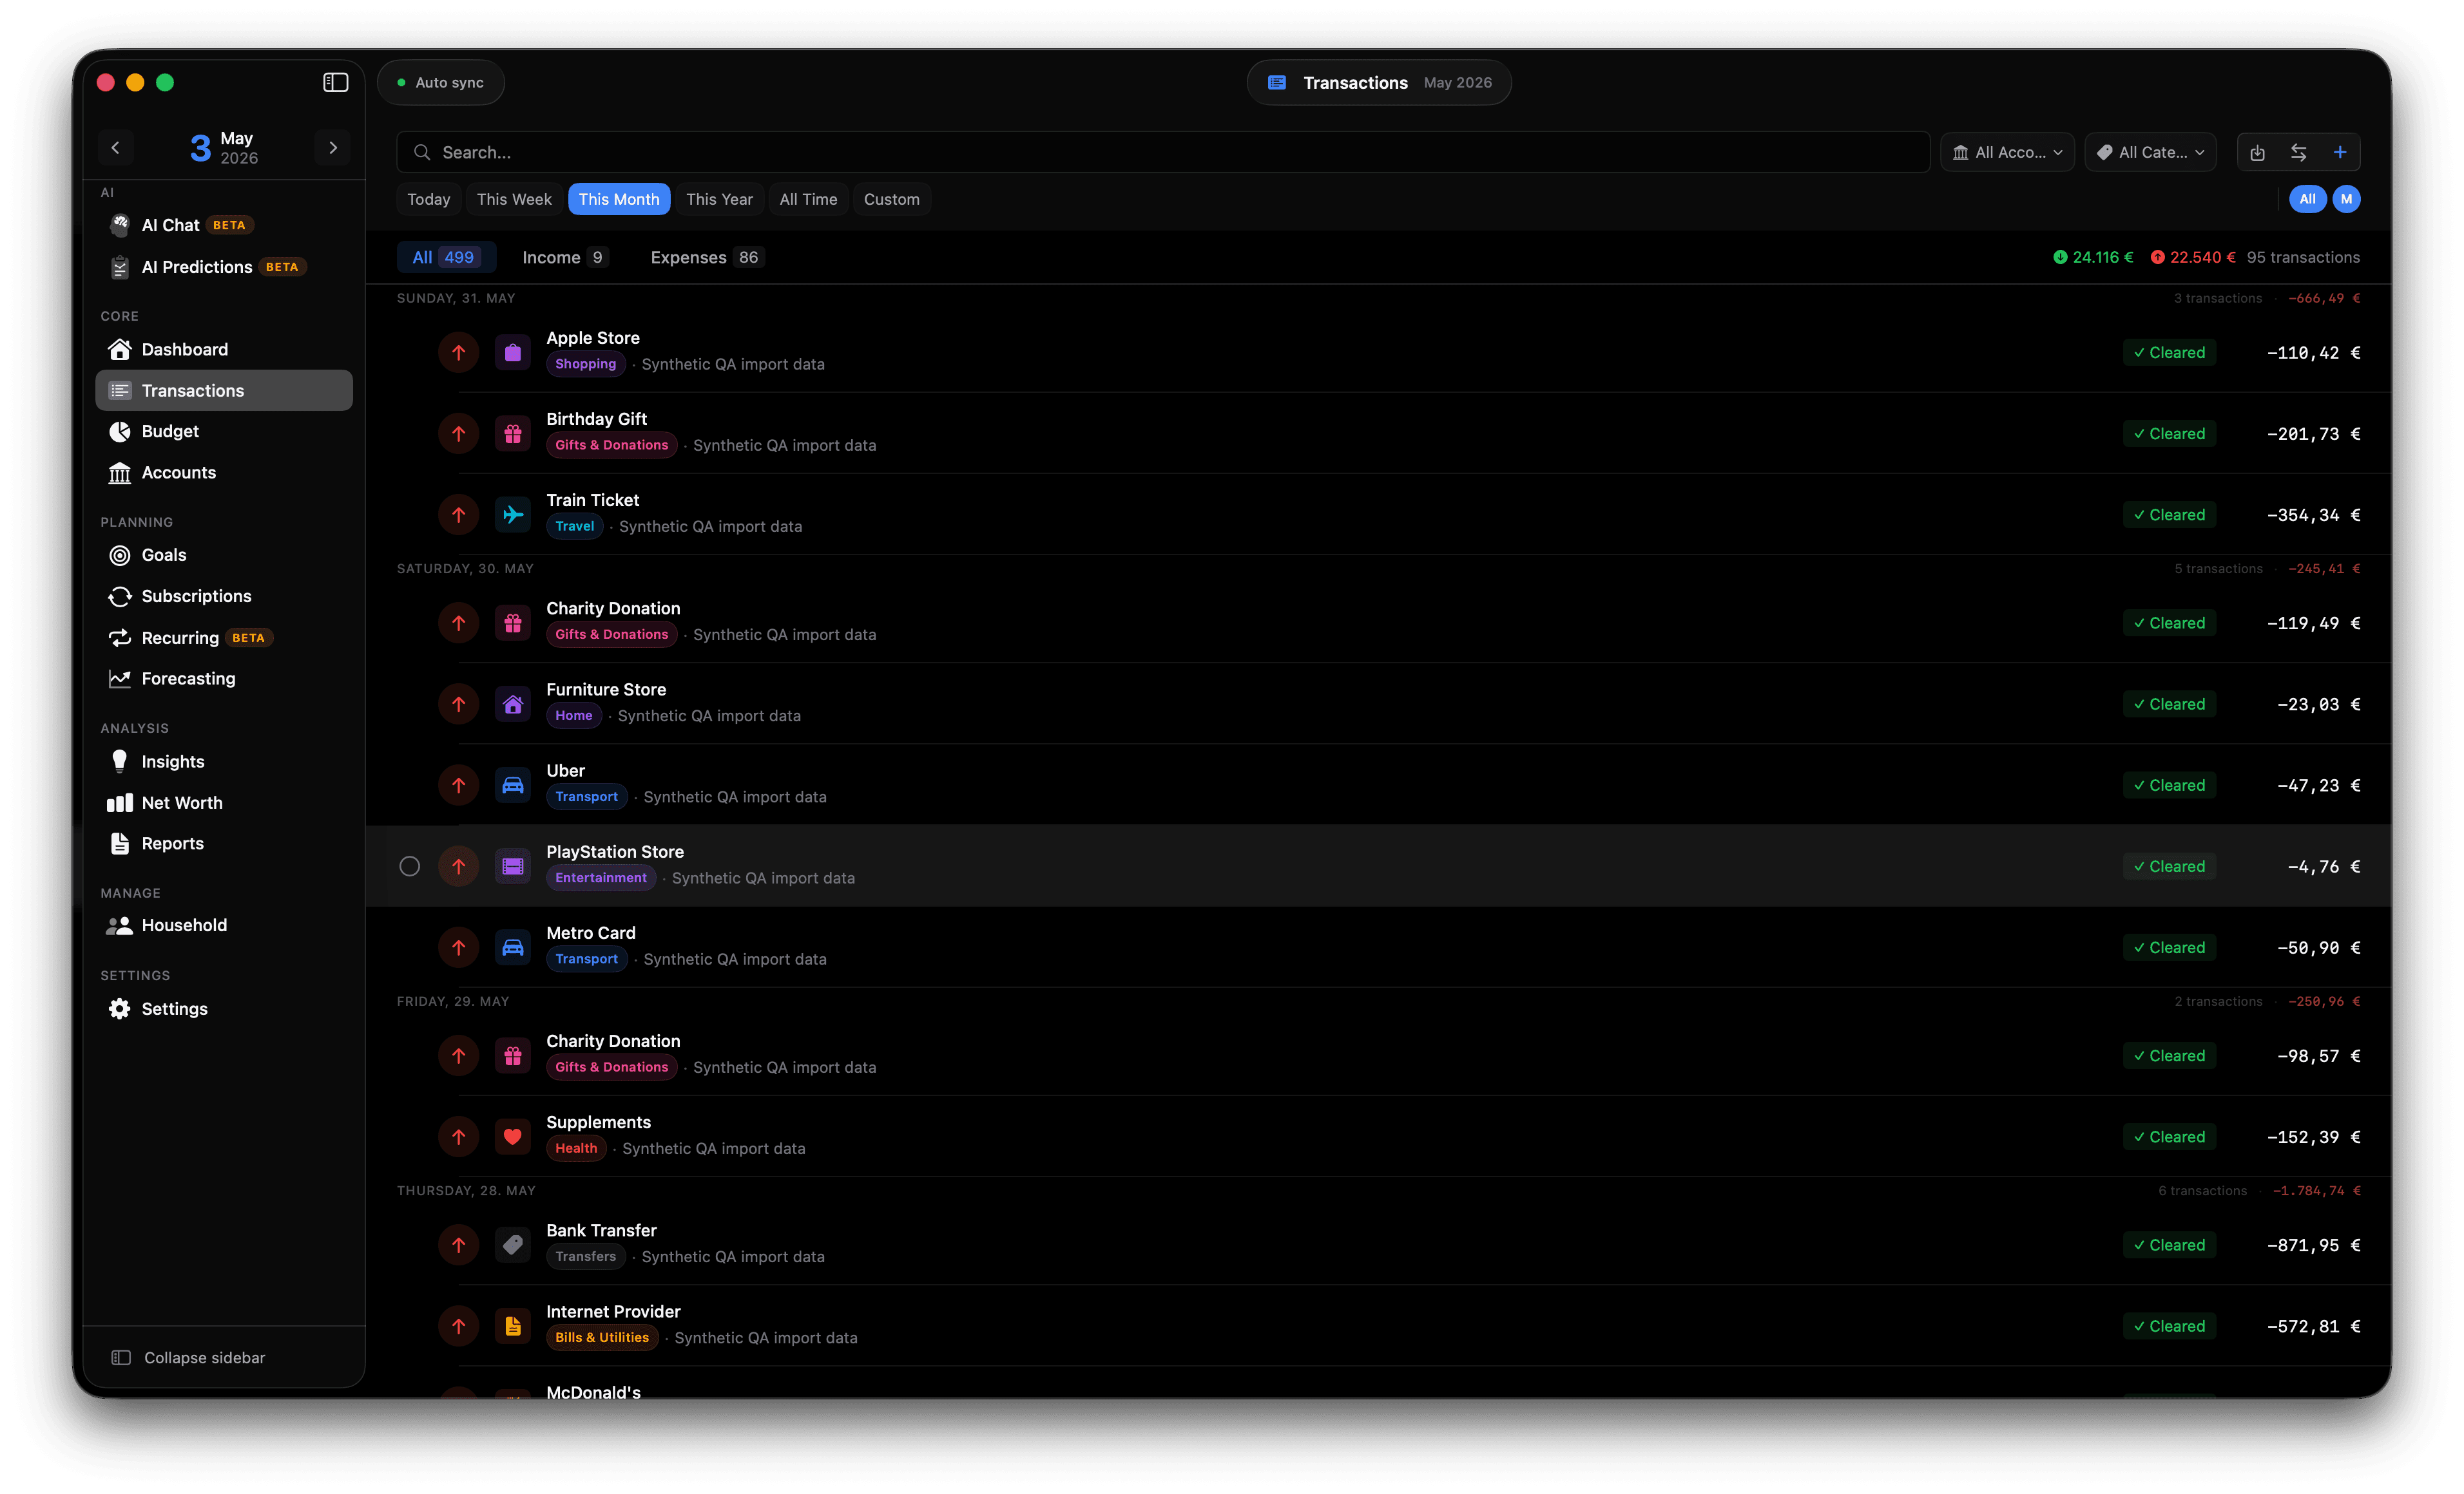The height and width of the screenshot is (1494, 2464).
Task: Open Transactions May 2026 title pill
Action: 1379,82
